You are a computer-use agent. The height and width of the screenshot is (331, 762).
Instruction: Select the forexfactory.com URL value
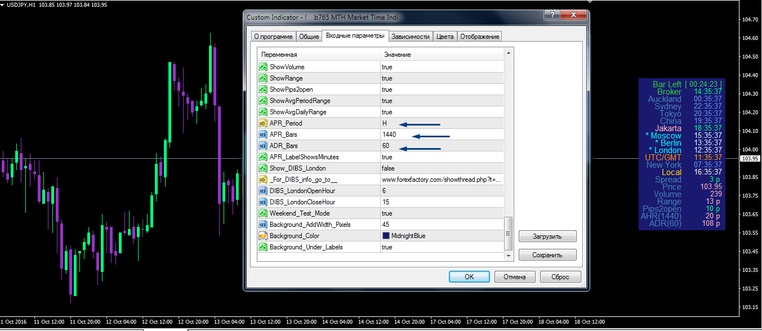442,180
